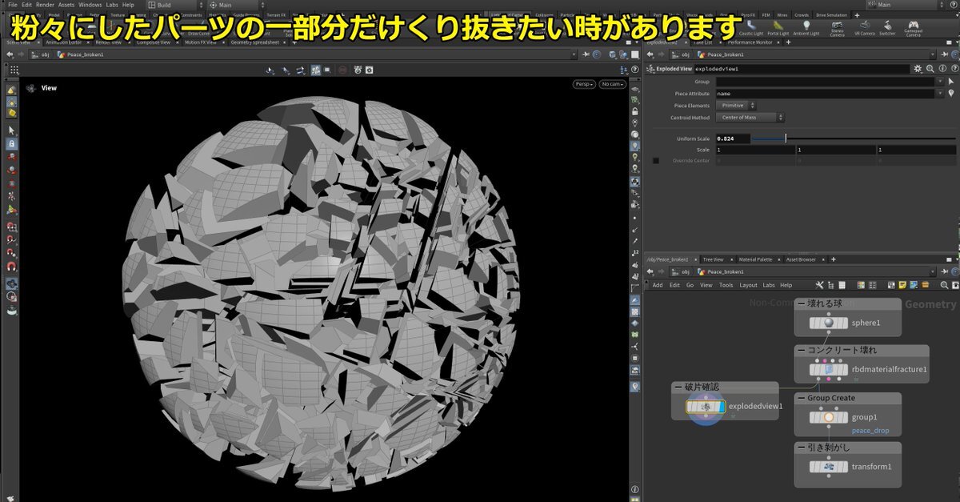
Task: Click the node info icon in parameters
Action: (941, 69)
